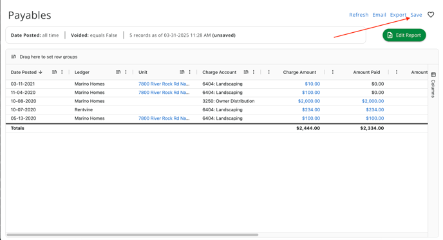The width and height of the screenshot is (443, 240).
Task: Click $100.00 amount paid in 05-13-2020 row
Action: (375, 118)
